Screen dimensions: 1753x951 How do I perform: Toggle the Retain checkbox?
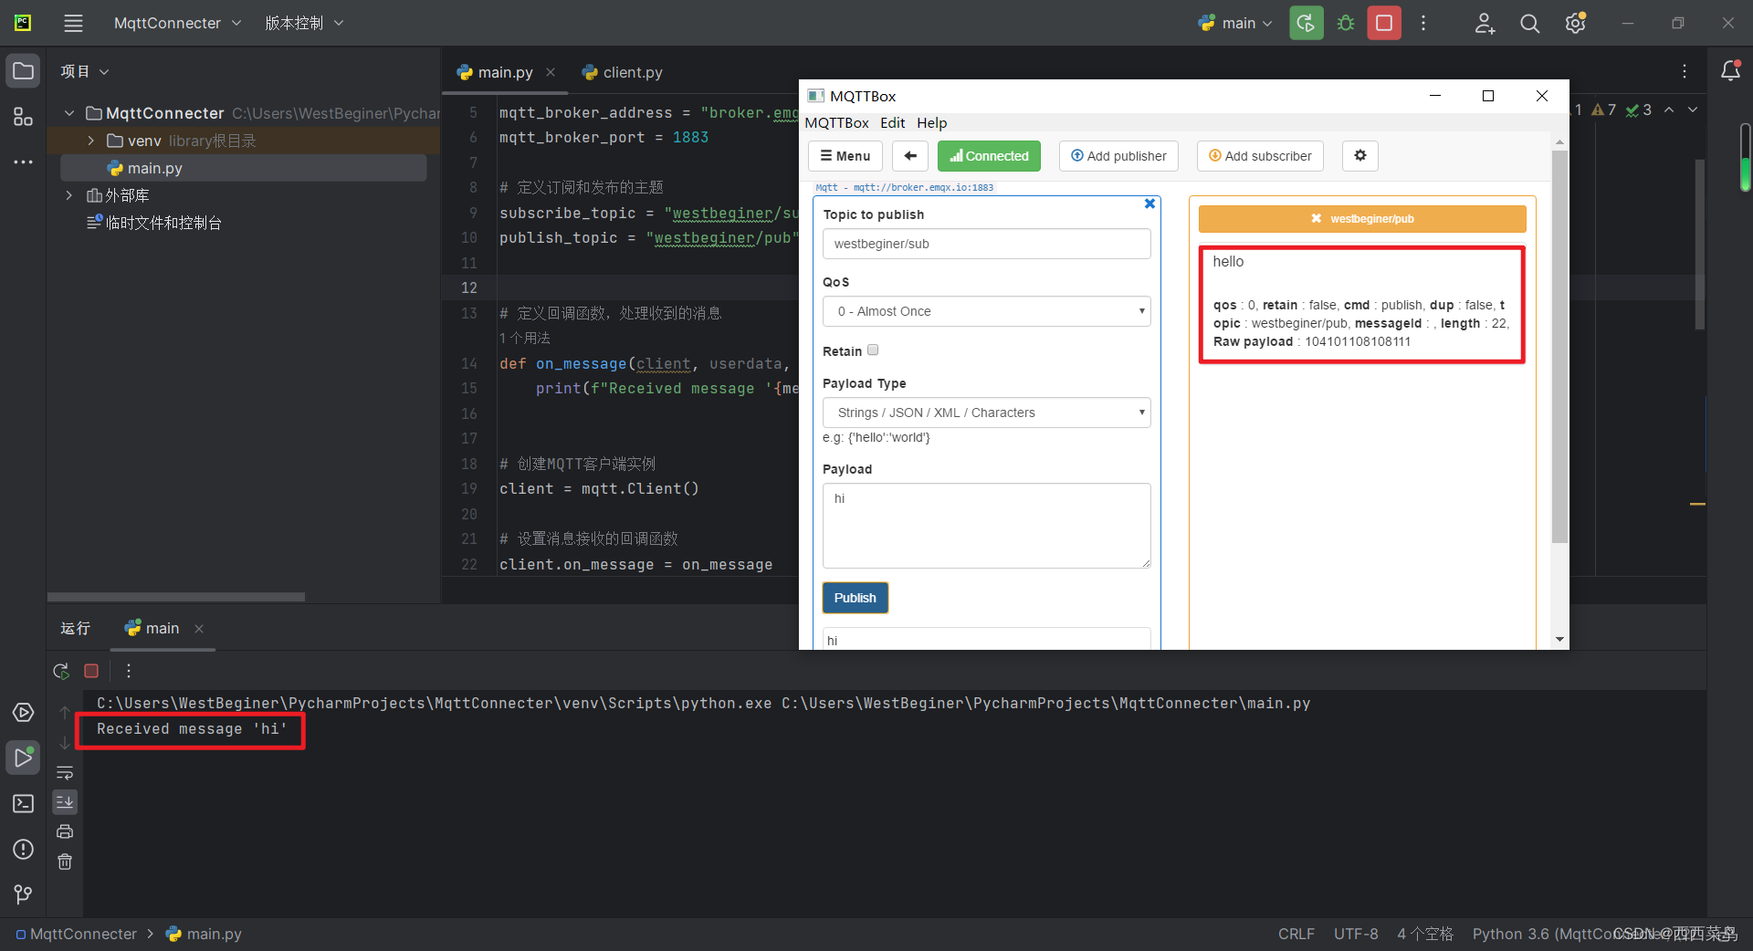point(873,350)
